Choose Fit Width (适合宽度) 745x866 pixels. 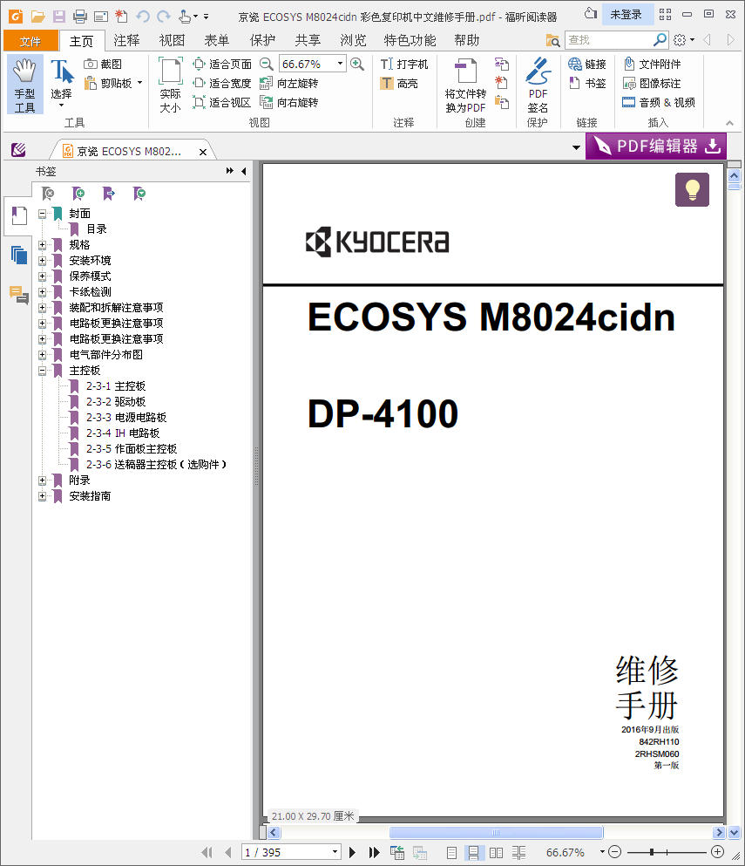click(x=222, y=84)
